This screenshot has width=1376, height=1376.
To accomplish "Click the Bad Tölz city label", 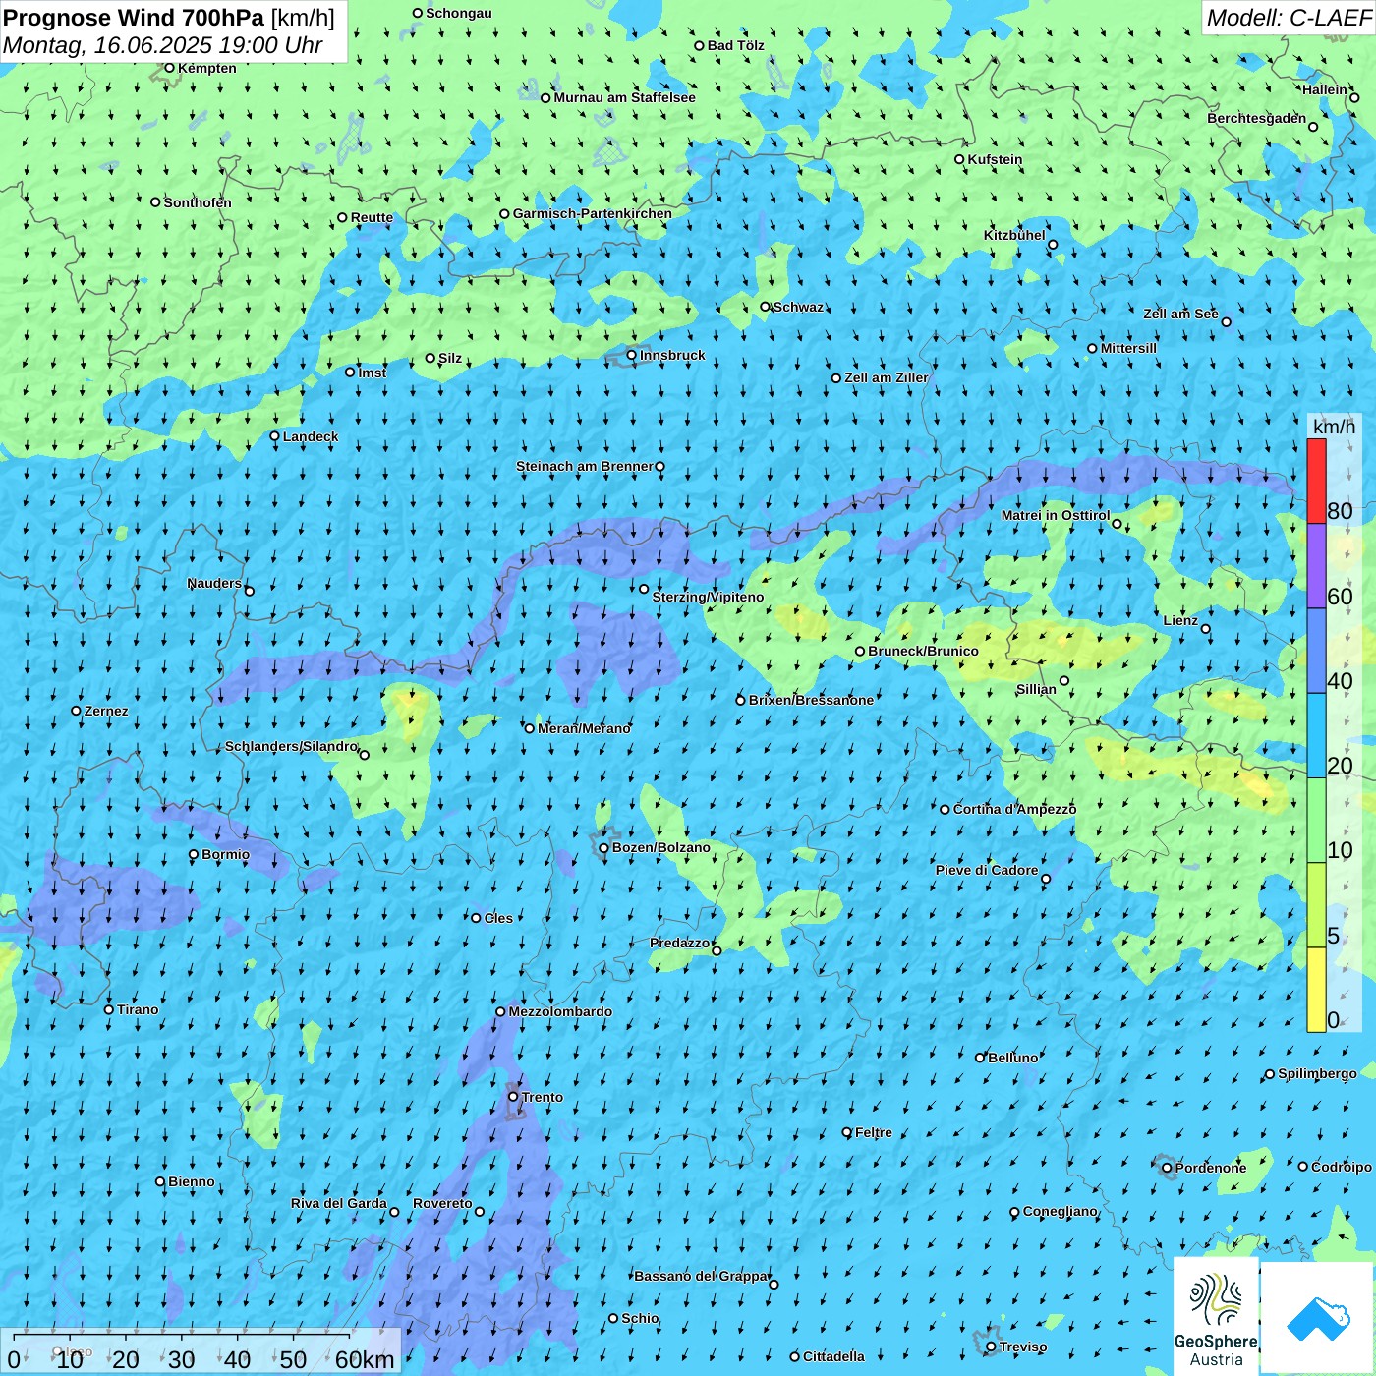I will point(735,45).
